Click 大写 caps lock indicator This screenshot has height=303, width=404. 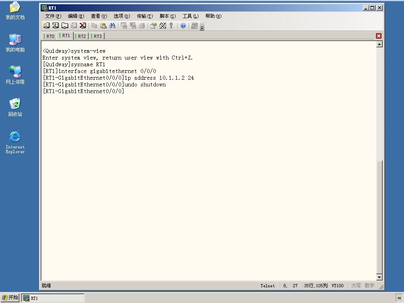tap(356, 286)
